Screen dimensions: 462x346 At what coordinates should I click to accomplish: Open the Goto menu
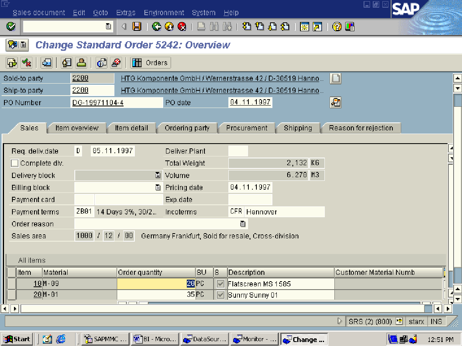[x=100, y=13]
